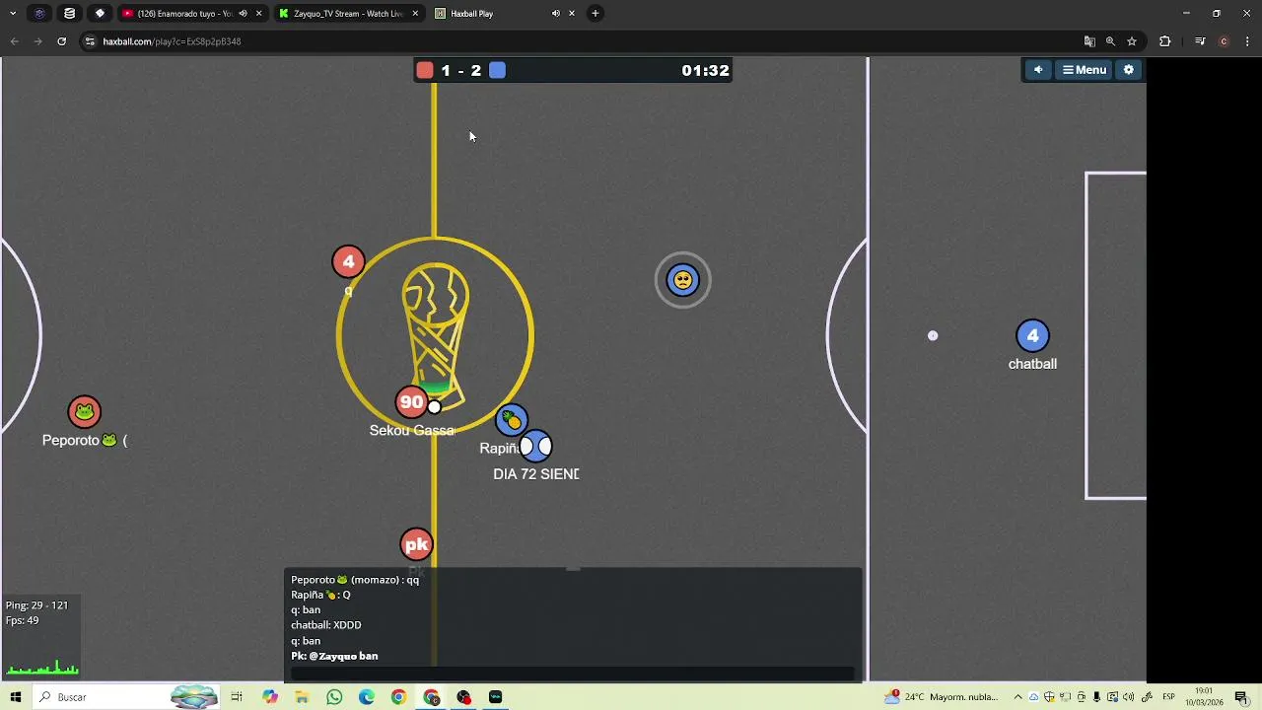Mute the Haxball Play tab audio icon
Image resolution: width=1262 pixels, height=710 pixels.
(x=555, y=14)
